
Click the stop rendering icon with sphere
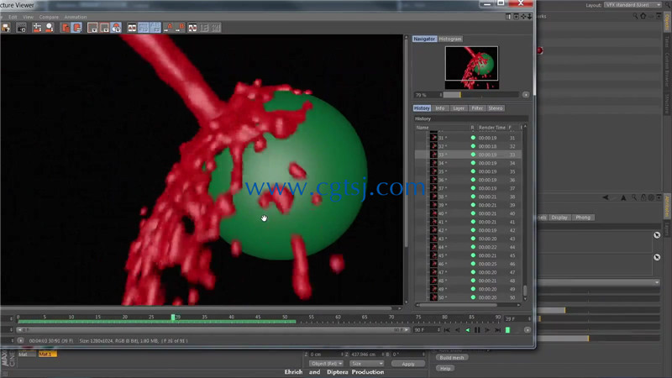pos(50,28)
